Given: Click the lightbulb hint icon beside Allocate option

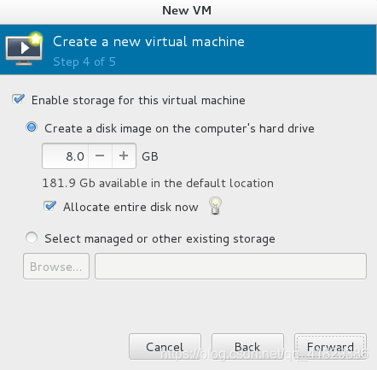Looking at the screenshot, I should 215,206.
